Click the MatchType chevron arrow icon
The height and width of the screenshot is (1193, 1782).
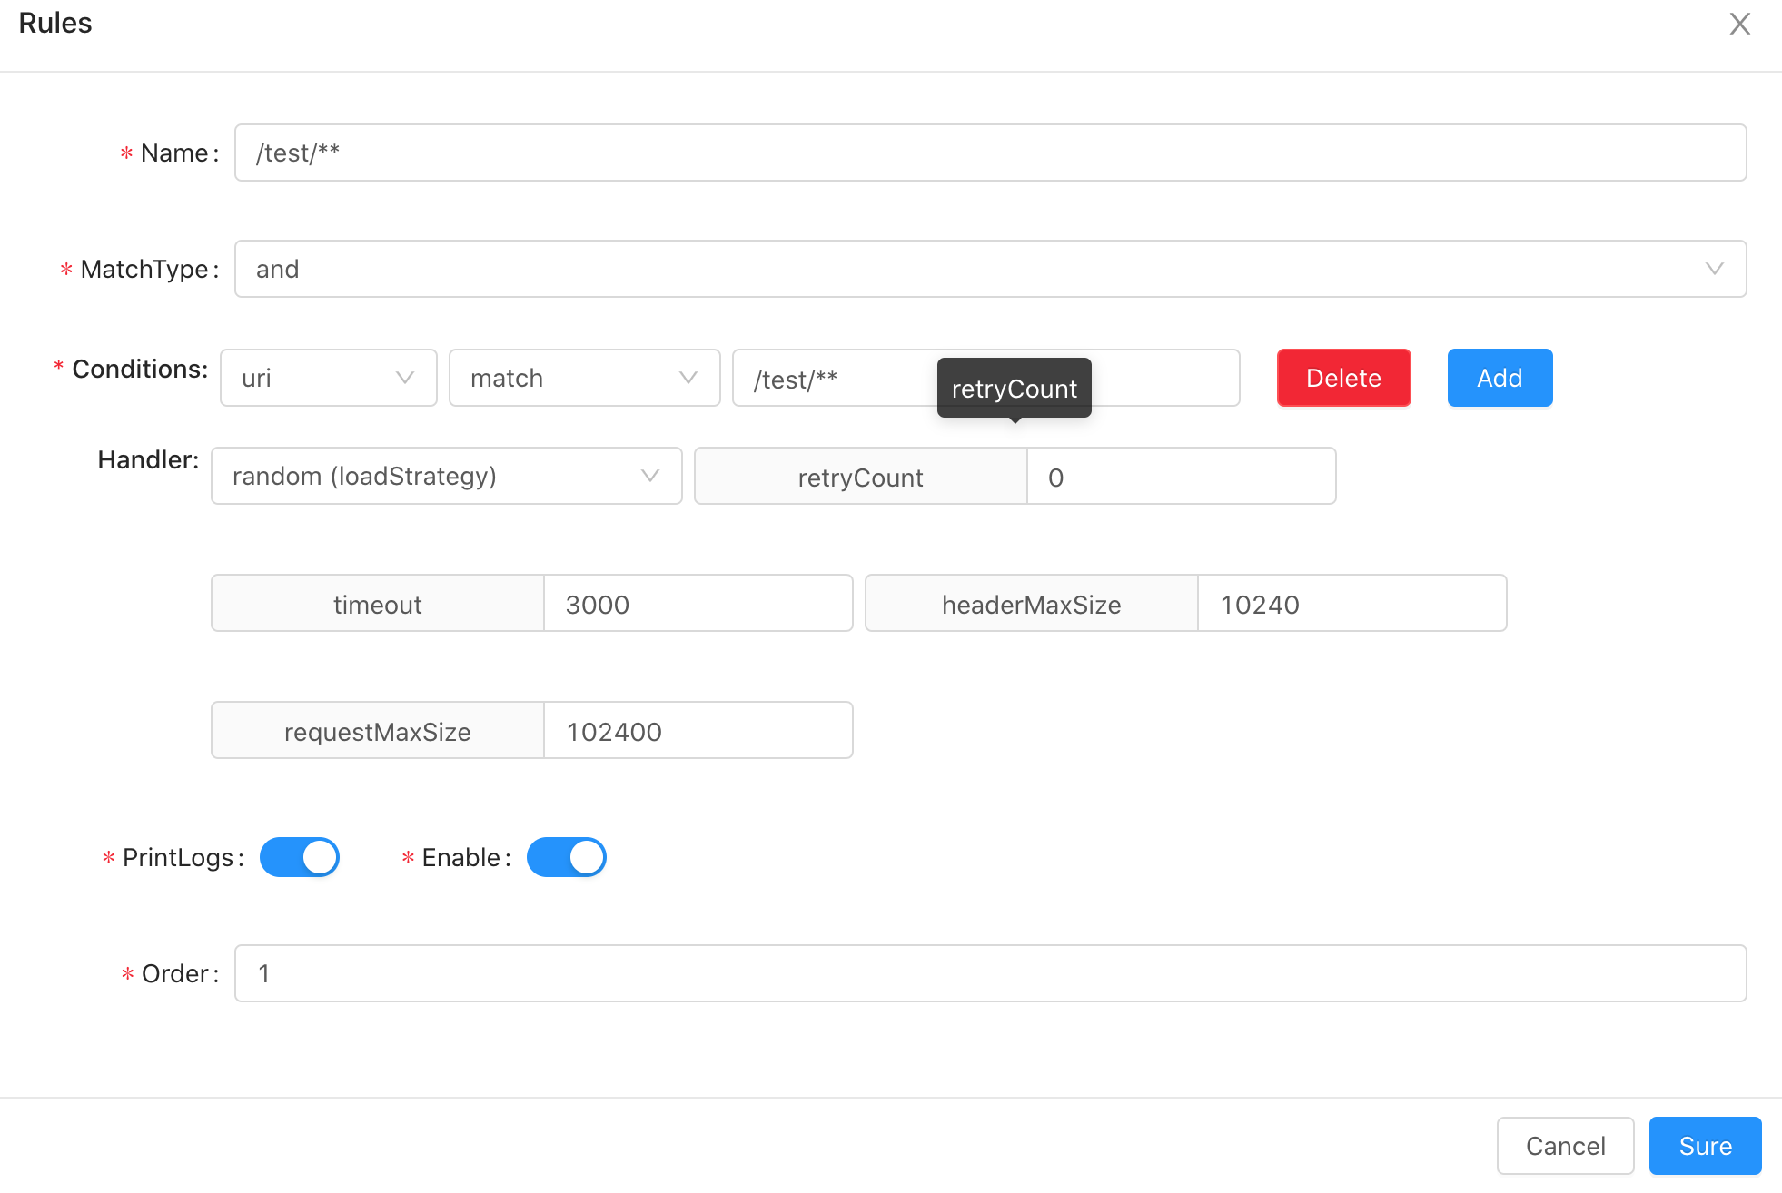click(1714, 269)
